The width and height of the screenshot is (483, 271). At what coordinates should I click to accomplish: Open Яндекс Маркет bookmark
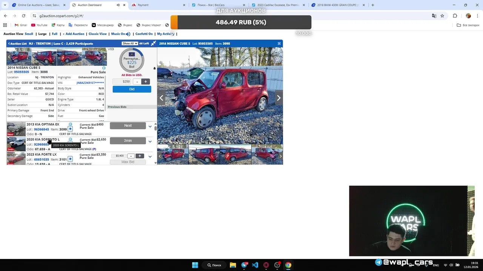[149, 25]
